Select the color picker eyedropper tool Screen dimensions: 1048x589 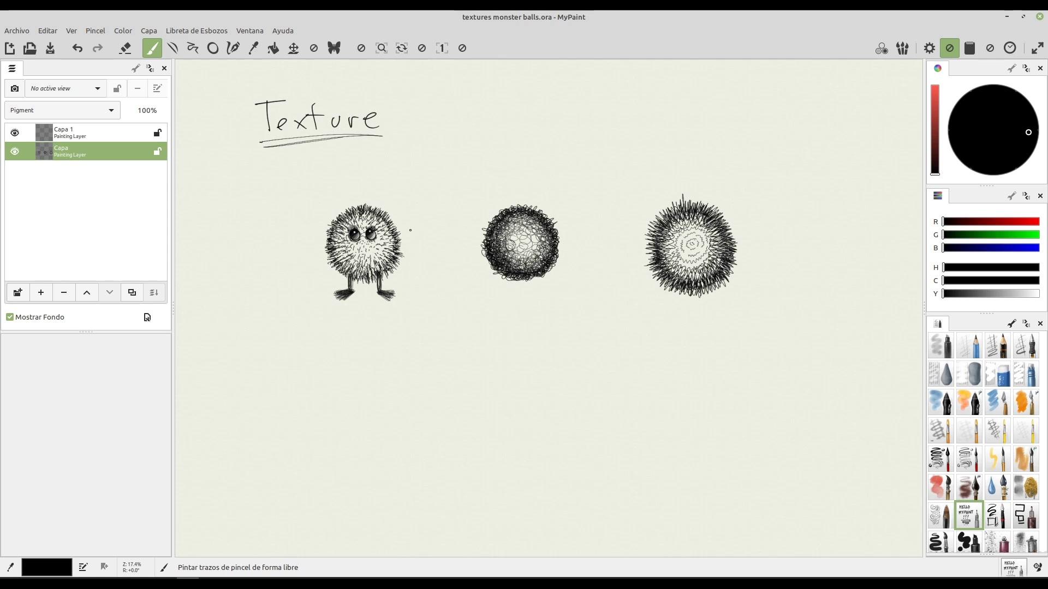[x=253, y=48]
